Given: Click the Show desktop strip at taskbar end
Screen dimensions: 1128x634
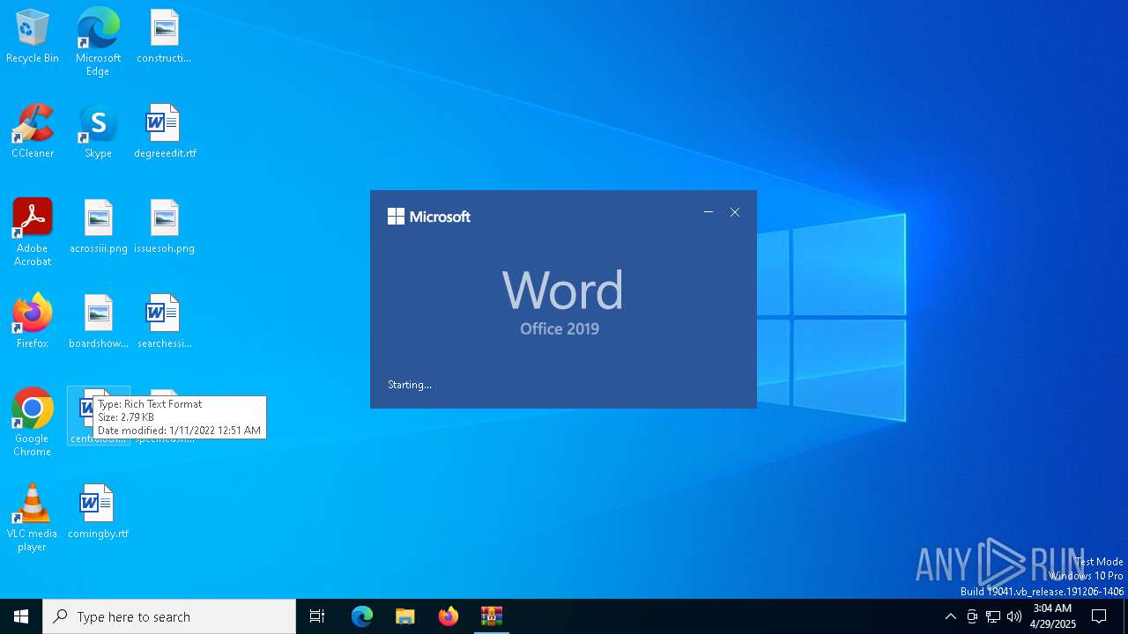Looking at the screenshot, I should pos(1125,616).
